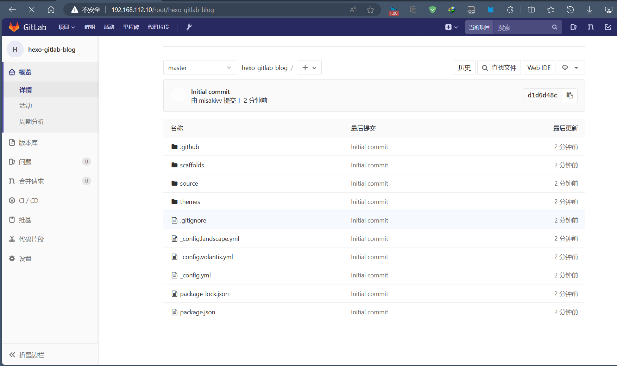Open issues from the top bar icon
The image size is (617, 366).
click(573, 27)
